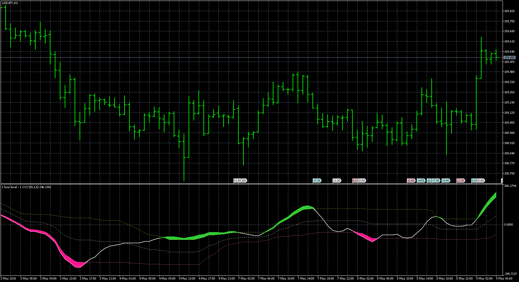The width and height of the screenshot is (519, 282).
Task: Click the 7 May 14:00 time label
Action: pyautogui.click(x=306, y=279)
